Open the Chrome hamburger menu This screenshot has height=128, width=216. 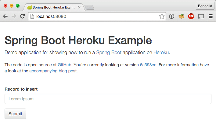[x=210, y=16]
